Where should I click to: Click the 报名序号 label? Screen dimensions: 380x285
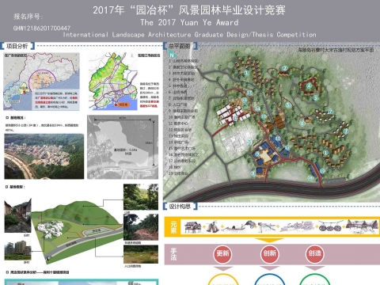pos(28,17)
